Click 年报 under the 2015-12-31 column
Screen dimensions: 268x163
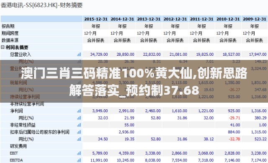96,26
